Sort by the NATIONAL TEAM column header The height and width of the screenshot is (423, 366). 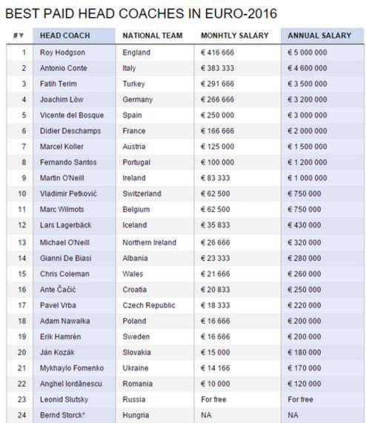pos(153,36)
